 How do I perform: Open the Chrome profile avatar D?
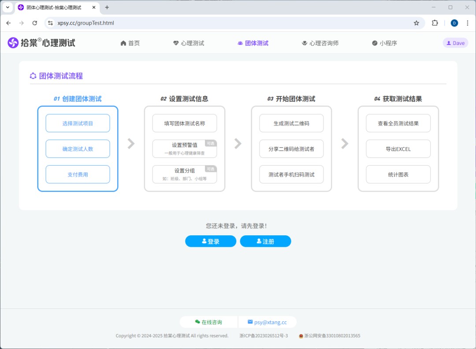click(454, 23)
